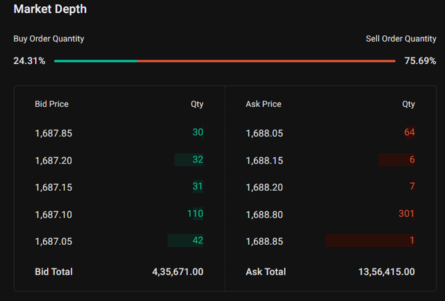Image resolution: width=445 pixels, height=301 pixels.
Task: Click the ask quantity 64 cell
Action: 409,132
